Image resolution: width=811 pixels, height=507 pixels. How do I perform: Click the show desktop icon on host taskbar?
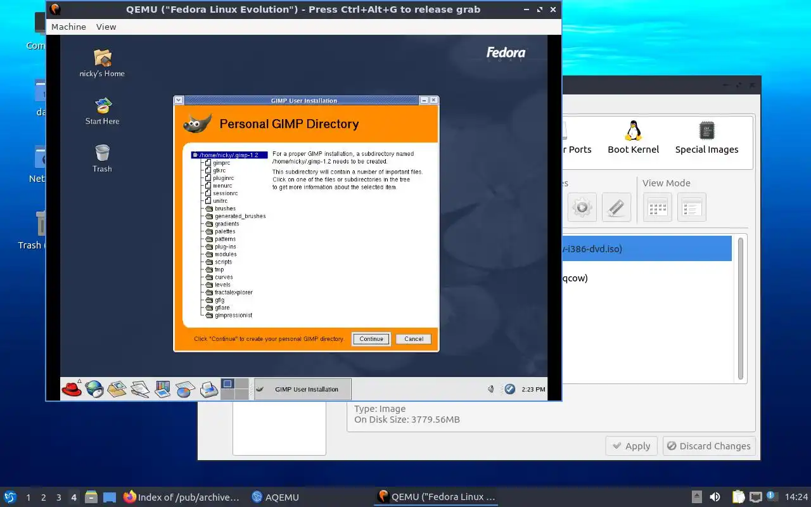[x=110, y=497]
